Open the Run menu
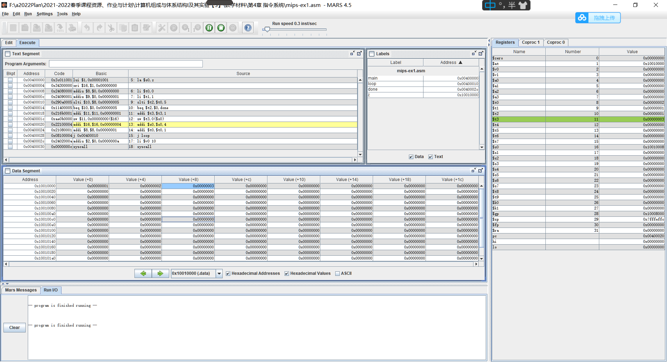667x362 pixels. click(28, 14)
